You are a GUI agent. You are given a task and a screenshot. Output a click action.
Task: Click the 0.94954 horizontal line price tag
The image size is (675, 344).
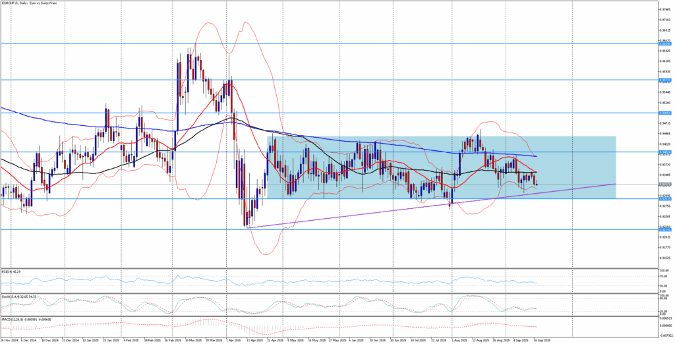coord(665,113)
